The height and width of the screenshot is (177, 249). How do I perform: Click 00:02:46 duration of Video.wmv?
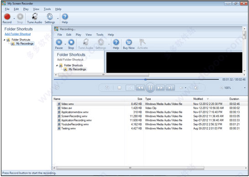tap(234, 104)
